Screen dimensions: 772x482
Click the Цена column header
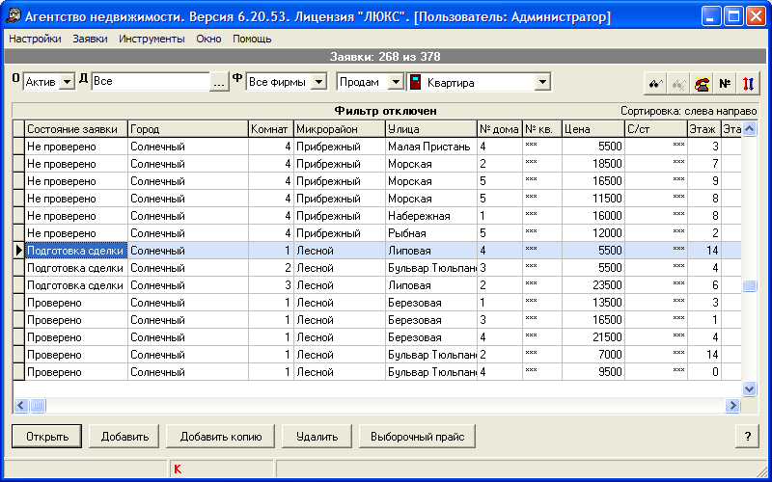click(x=593, y=129)
